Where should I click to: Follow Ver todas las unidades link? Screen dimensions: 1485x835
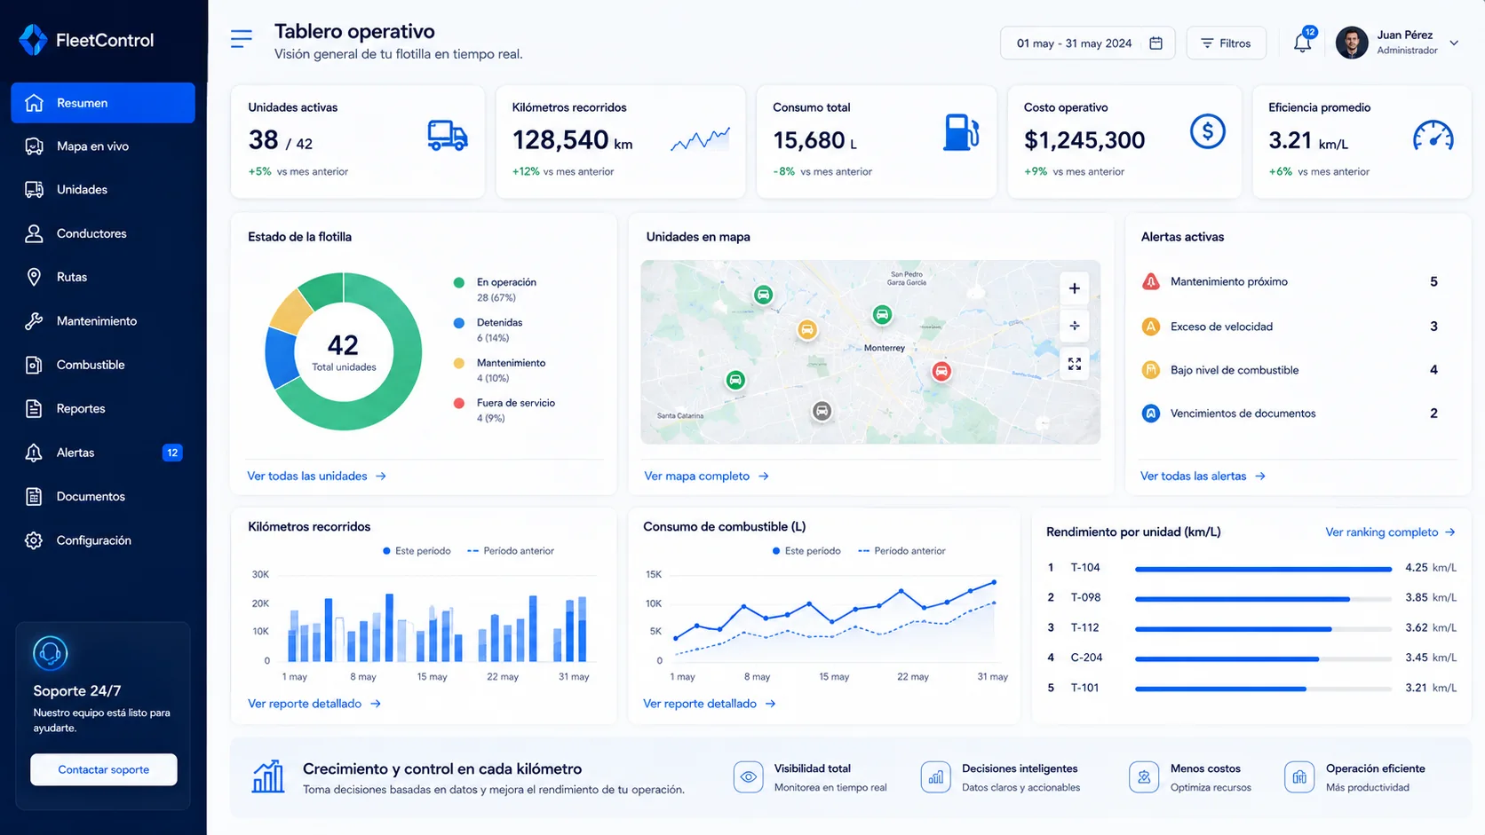pos(316,476)
